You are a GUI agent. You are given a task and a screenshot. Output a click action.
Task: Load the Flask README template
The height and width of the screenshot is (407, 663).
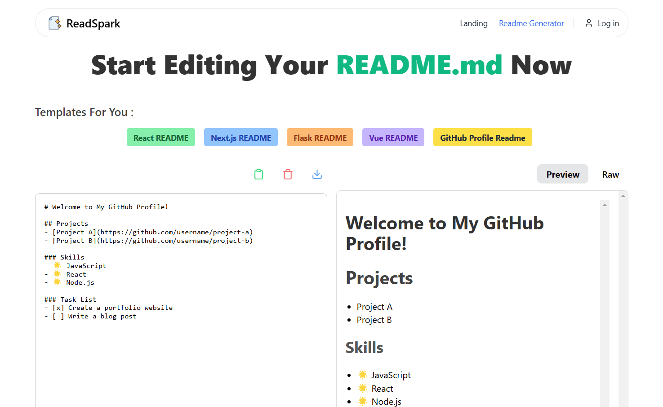(320, 138)
